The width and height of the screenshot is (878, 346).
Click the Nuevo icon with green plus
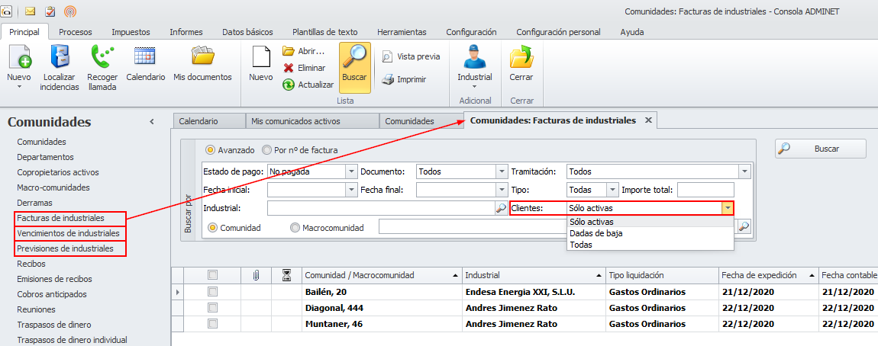click(x=19, y=56)
